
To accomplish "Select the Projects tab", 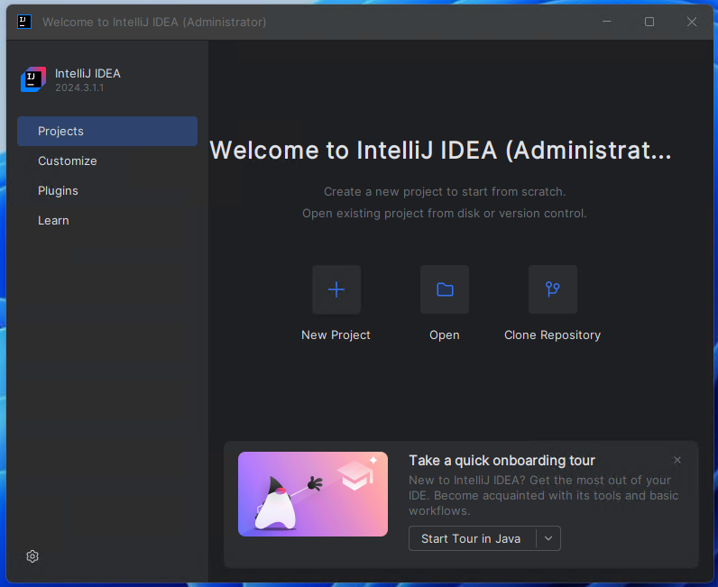I will point(107,132).
